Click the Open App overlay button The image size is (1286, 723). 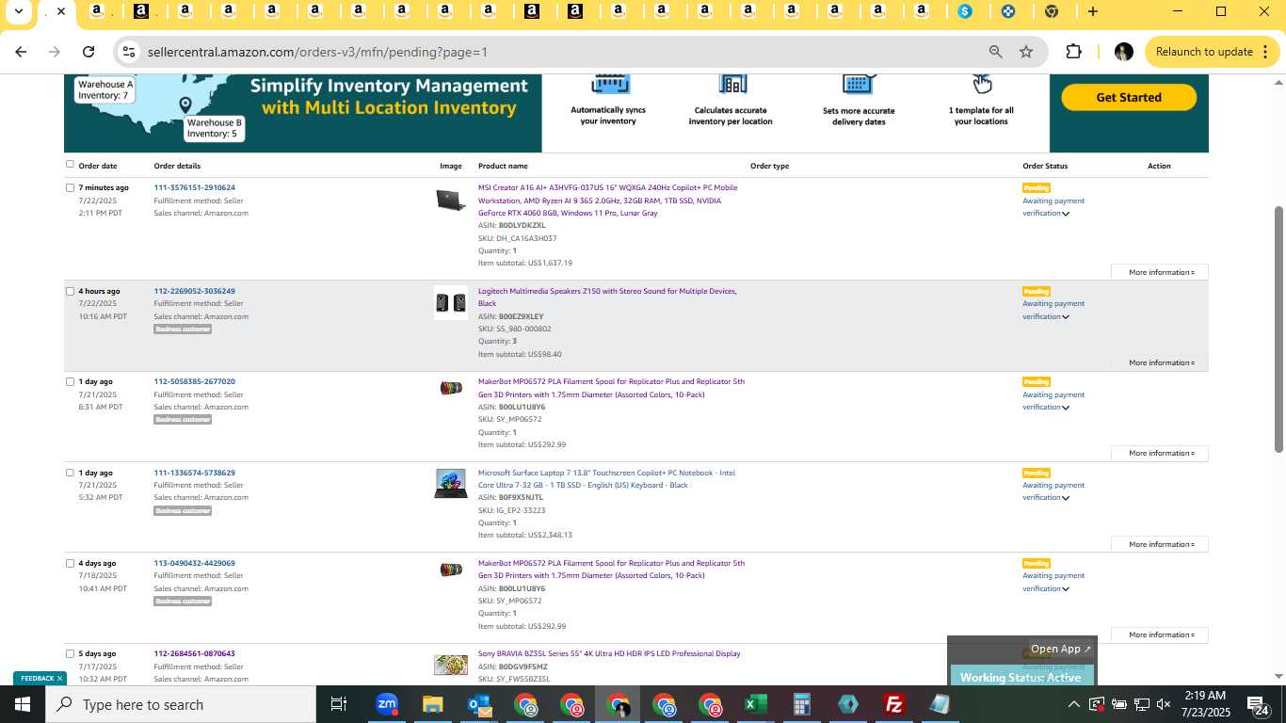(1061, 649)
